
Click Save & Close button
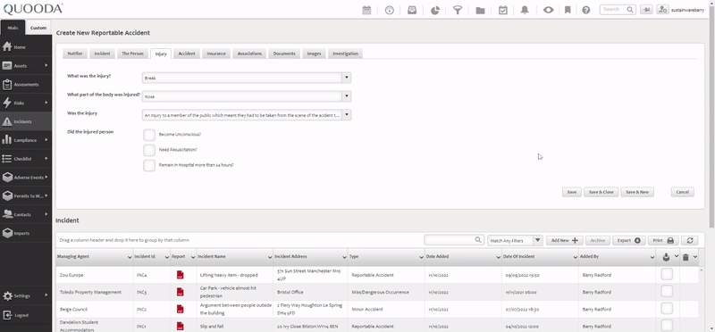coord(601,192)
